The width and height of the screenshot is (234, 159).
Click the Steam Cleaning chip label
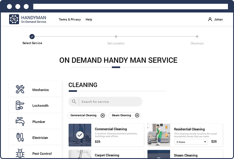click(x=121, y=115)
